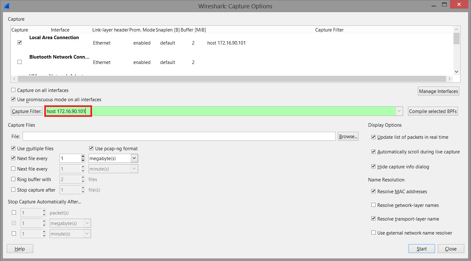Viewport: 471px width, 261px height.
Task: Click the capture File path input field
Action: coord(179,136)
